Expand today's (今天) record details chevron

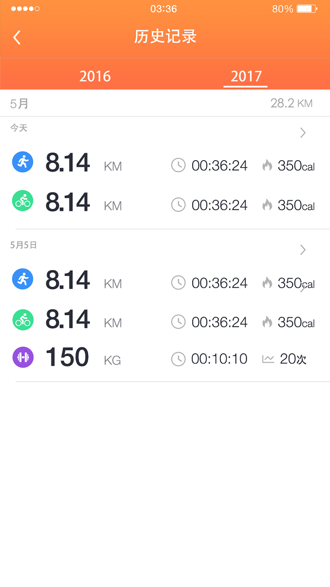point(303,133)
